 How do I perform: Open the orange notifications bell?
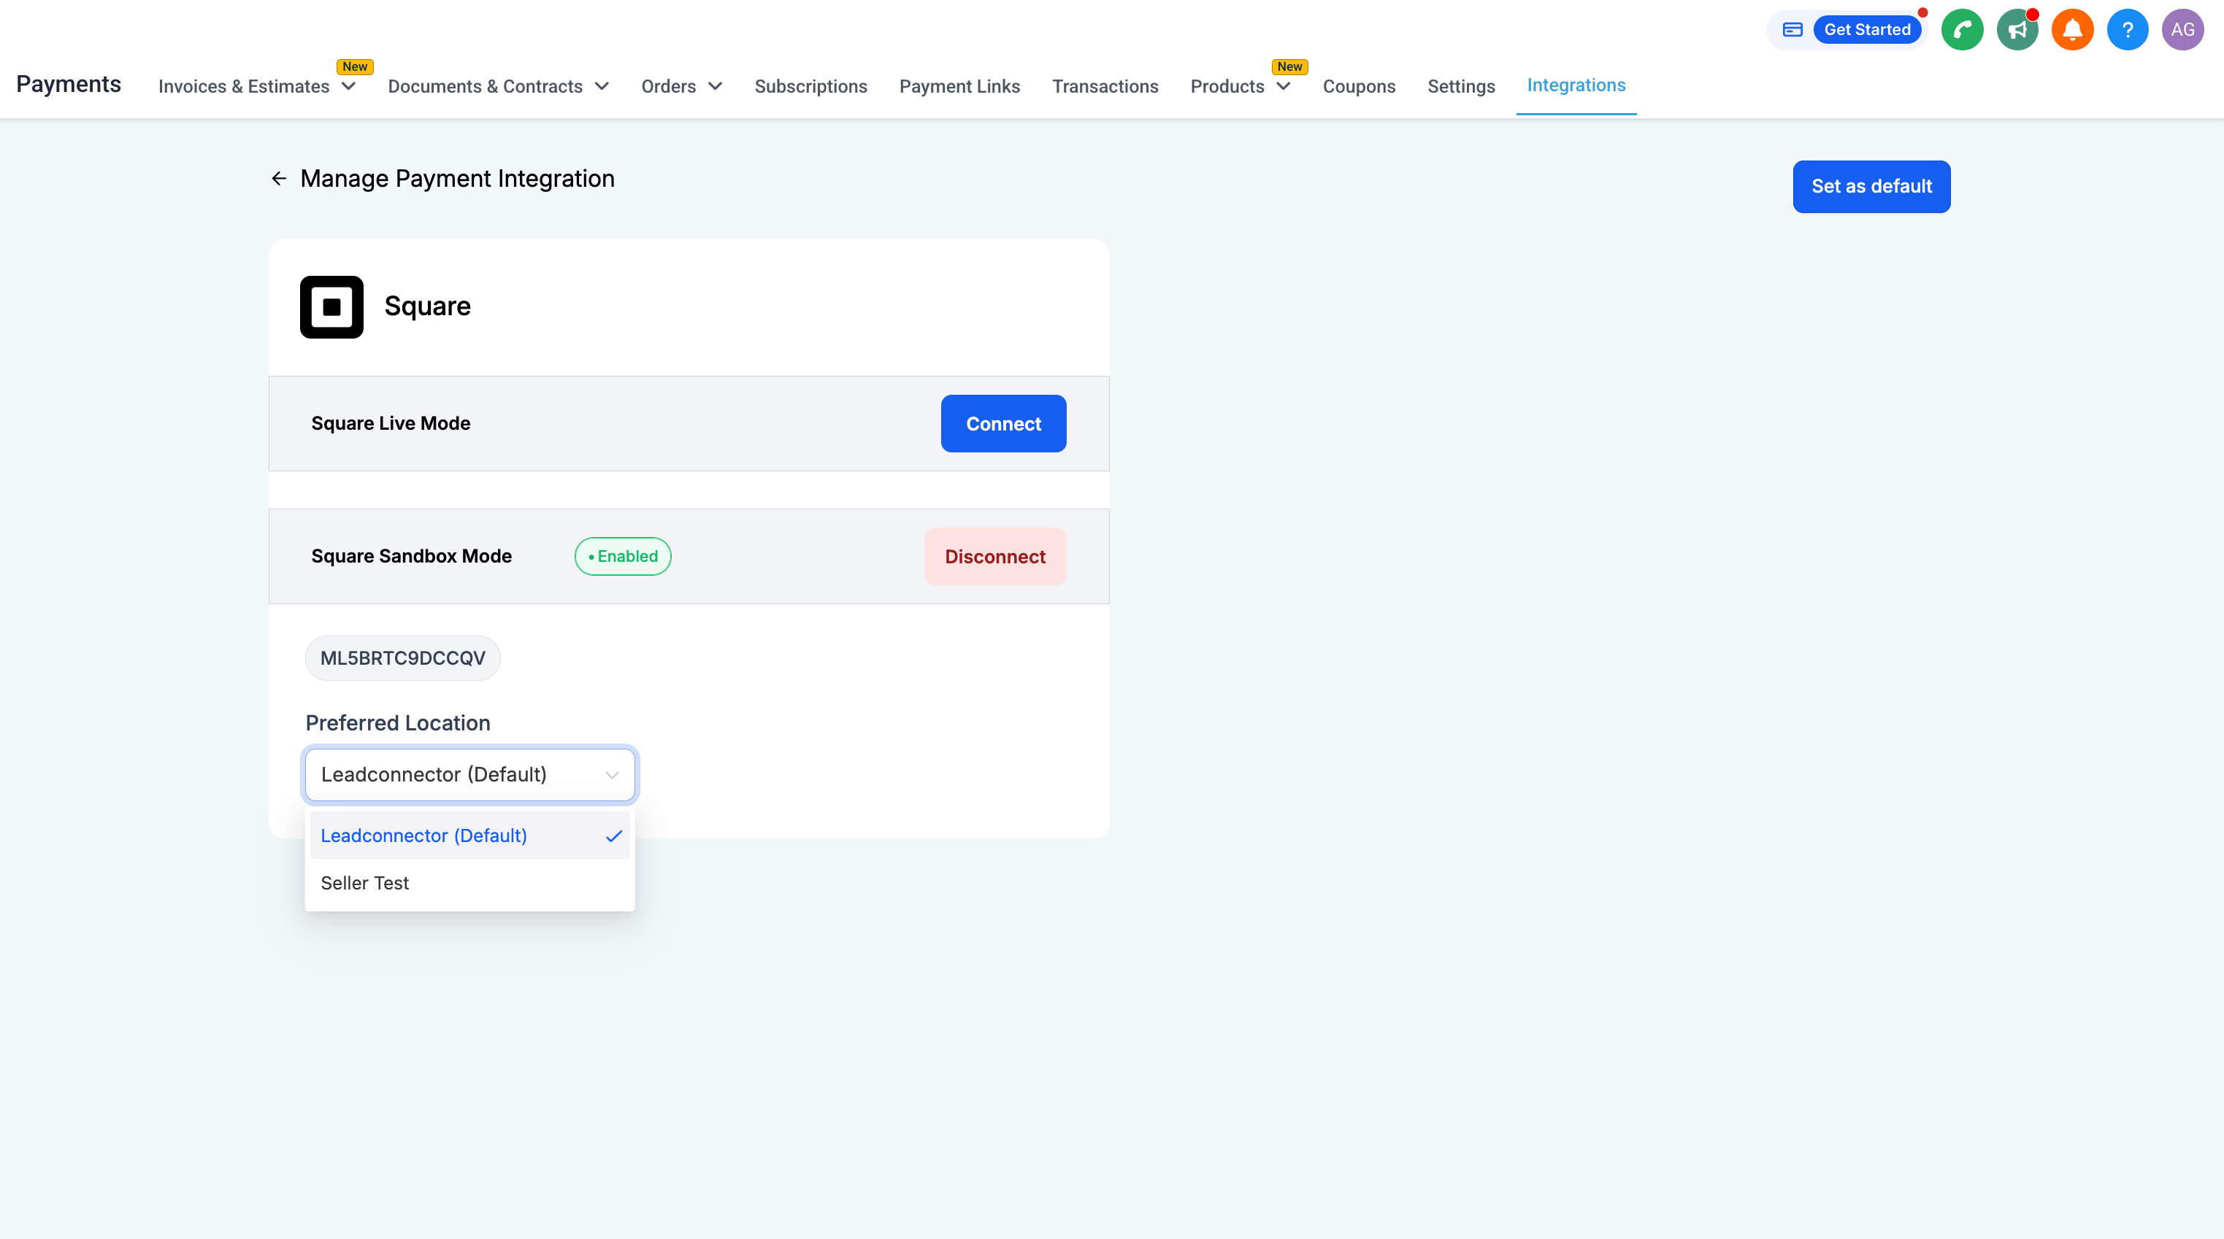coord(2072,30)
